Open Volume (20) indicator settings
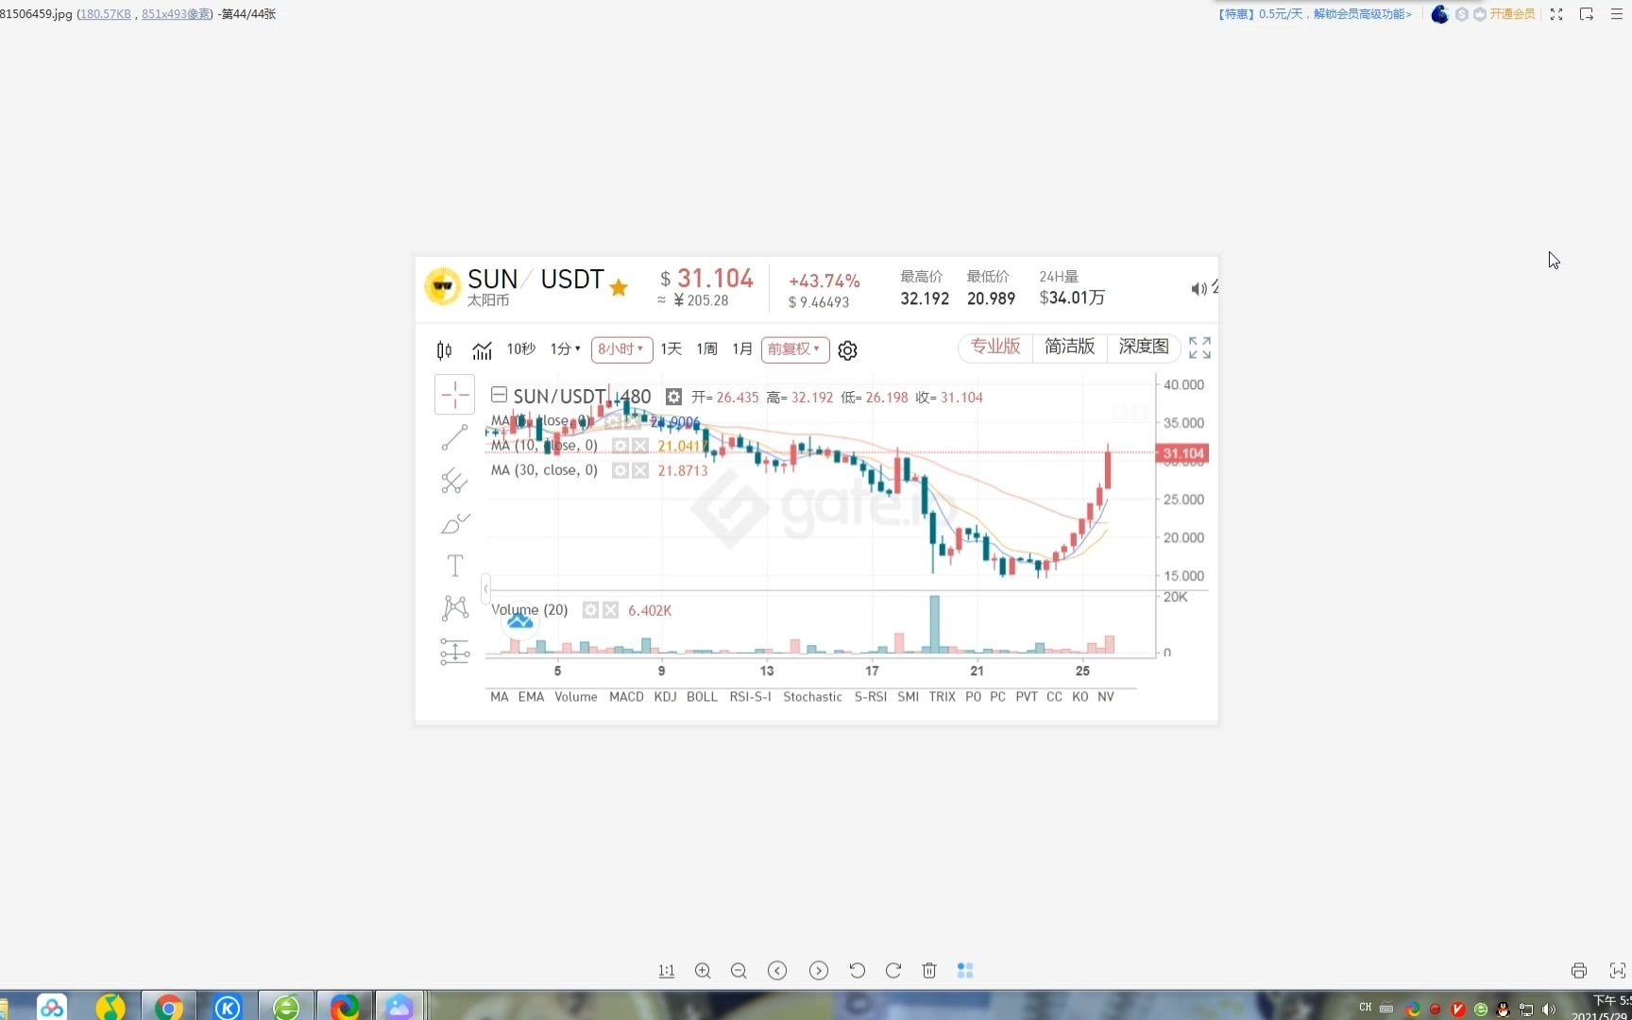Viewport: 1632px width, 1020px height. tap(590, 610)
